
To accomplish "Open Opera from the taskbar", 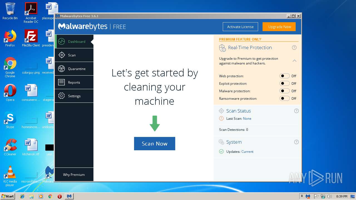I will [60, 196].
